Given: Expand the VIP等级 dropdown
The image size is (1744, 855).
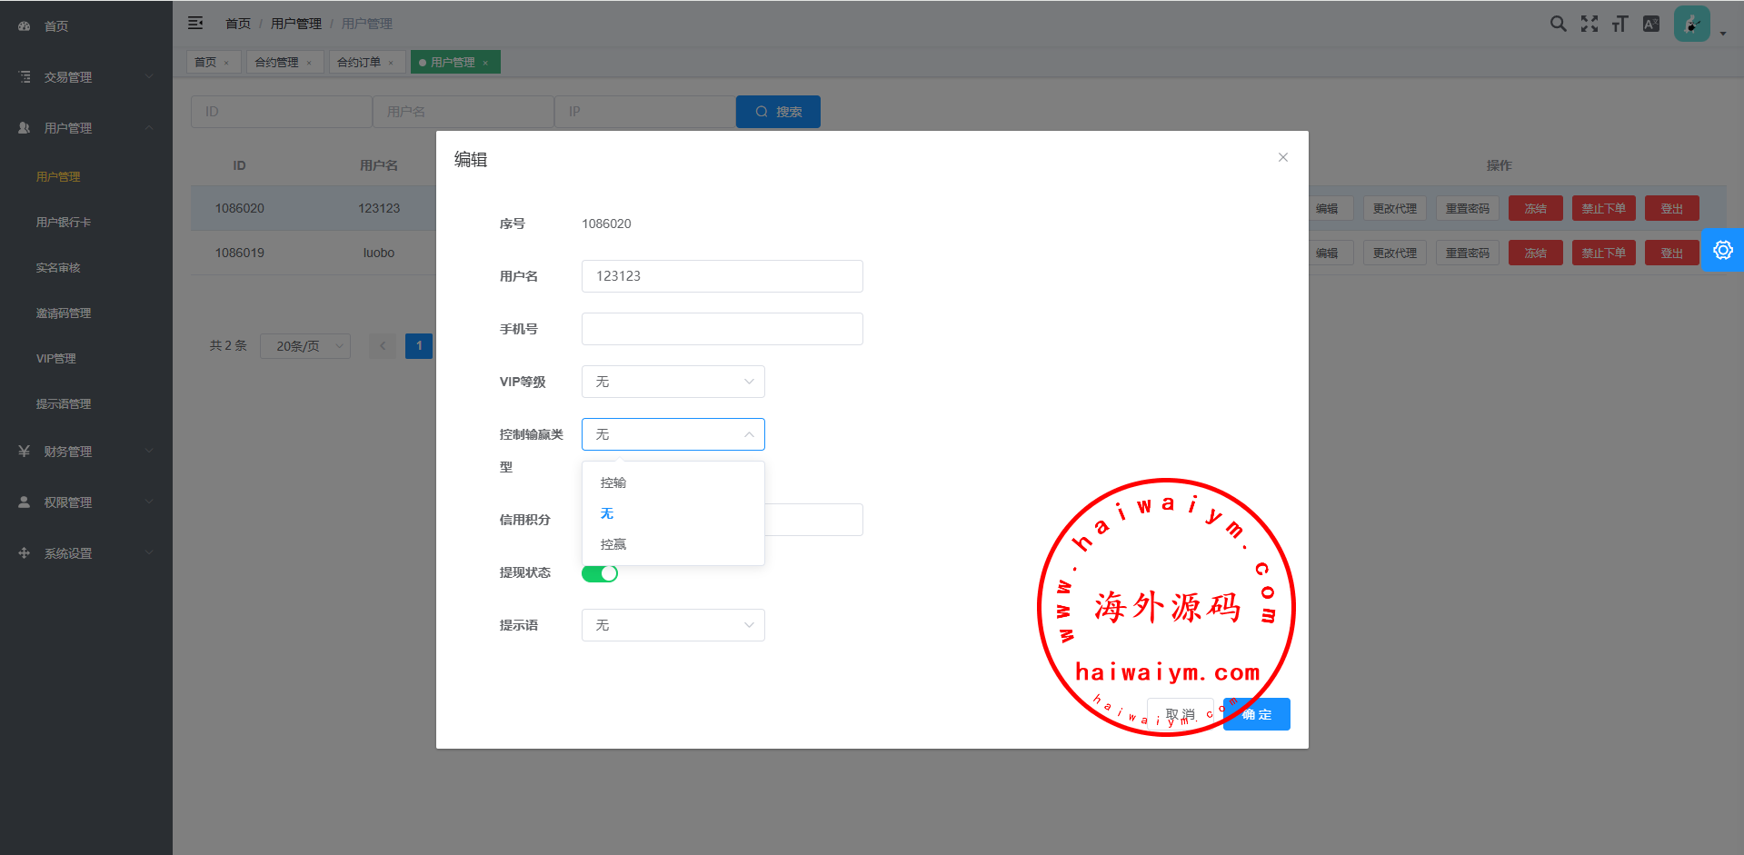Looking at the screenshot, I should 673,382.
